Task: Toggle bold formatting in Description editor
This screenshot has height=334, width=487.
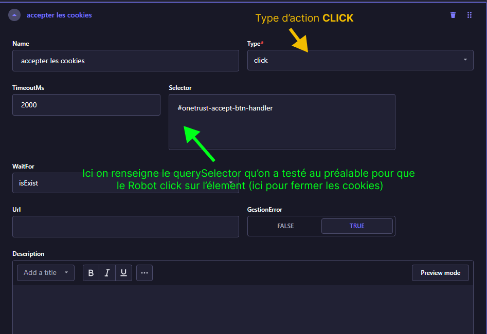Action: [91, 273]
